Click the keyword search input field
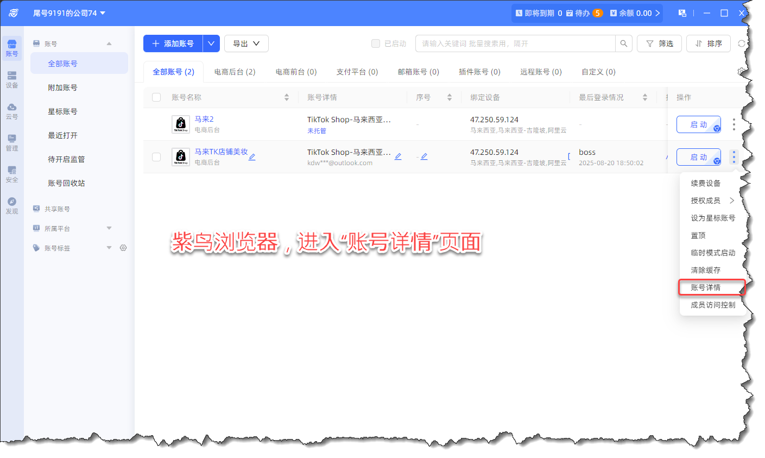The image size is (765, 458). click(x=515, y=43)
